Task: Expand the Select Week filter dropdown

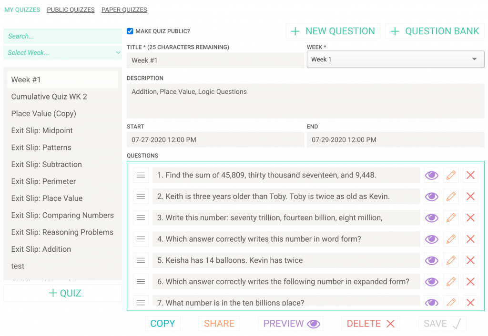Action: pos(62,53)
